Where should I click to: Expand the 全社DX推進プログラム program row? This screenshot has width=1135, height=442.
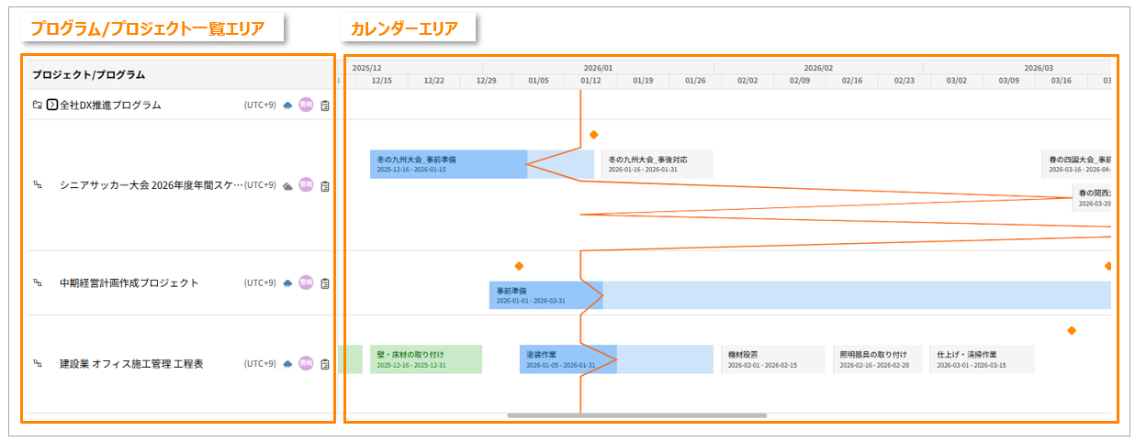(52, 105)
